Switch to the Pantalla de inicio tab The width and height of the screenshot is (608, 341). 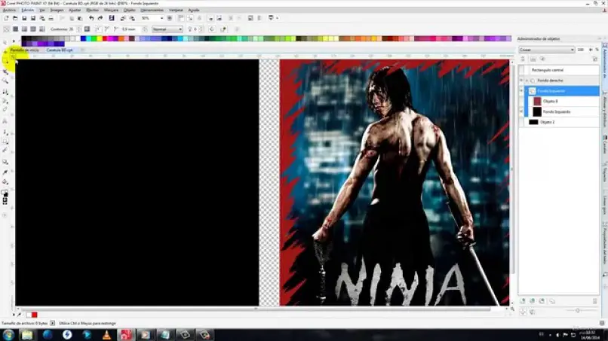[x=24, y=50]
